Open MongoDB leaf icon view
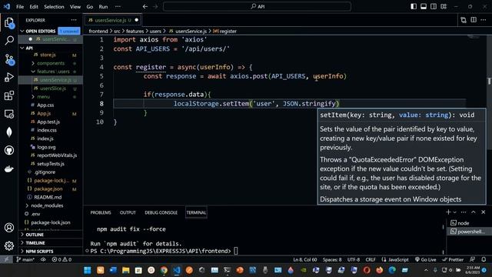The image size is (492, 277). [x=9, y=132]
